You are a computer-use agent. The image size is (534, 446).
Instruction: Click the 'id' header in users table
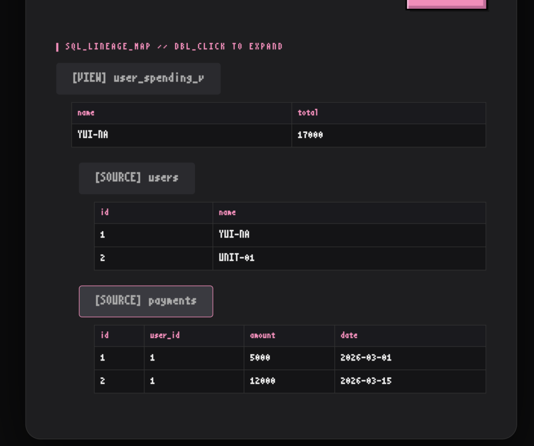point(105,213)
